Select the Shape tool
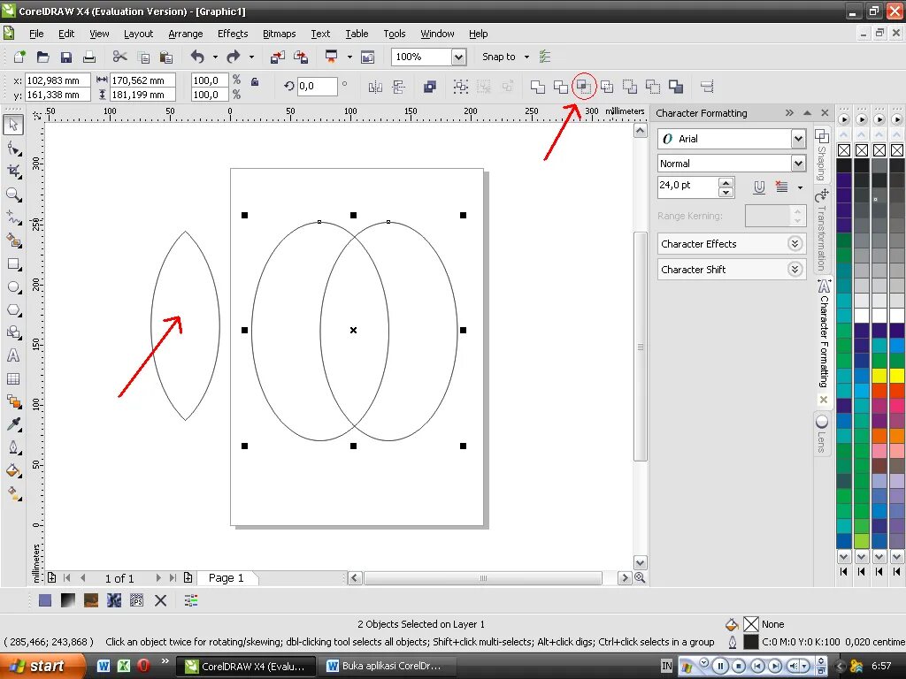 pyautogui.click(x=13, y=149)
